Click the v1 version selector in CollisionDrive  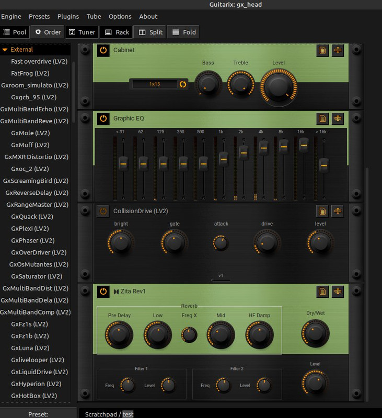221,277
